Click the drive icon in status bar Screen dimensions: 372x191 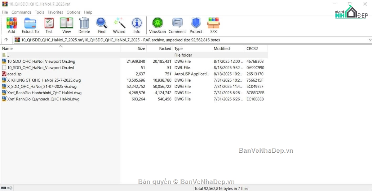coord(4,188)
